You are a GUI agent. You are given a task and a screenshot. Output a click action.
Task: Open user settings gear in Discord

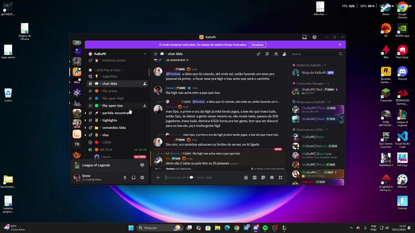[142, 178]
